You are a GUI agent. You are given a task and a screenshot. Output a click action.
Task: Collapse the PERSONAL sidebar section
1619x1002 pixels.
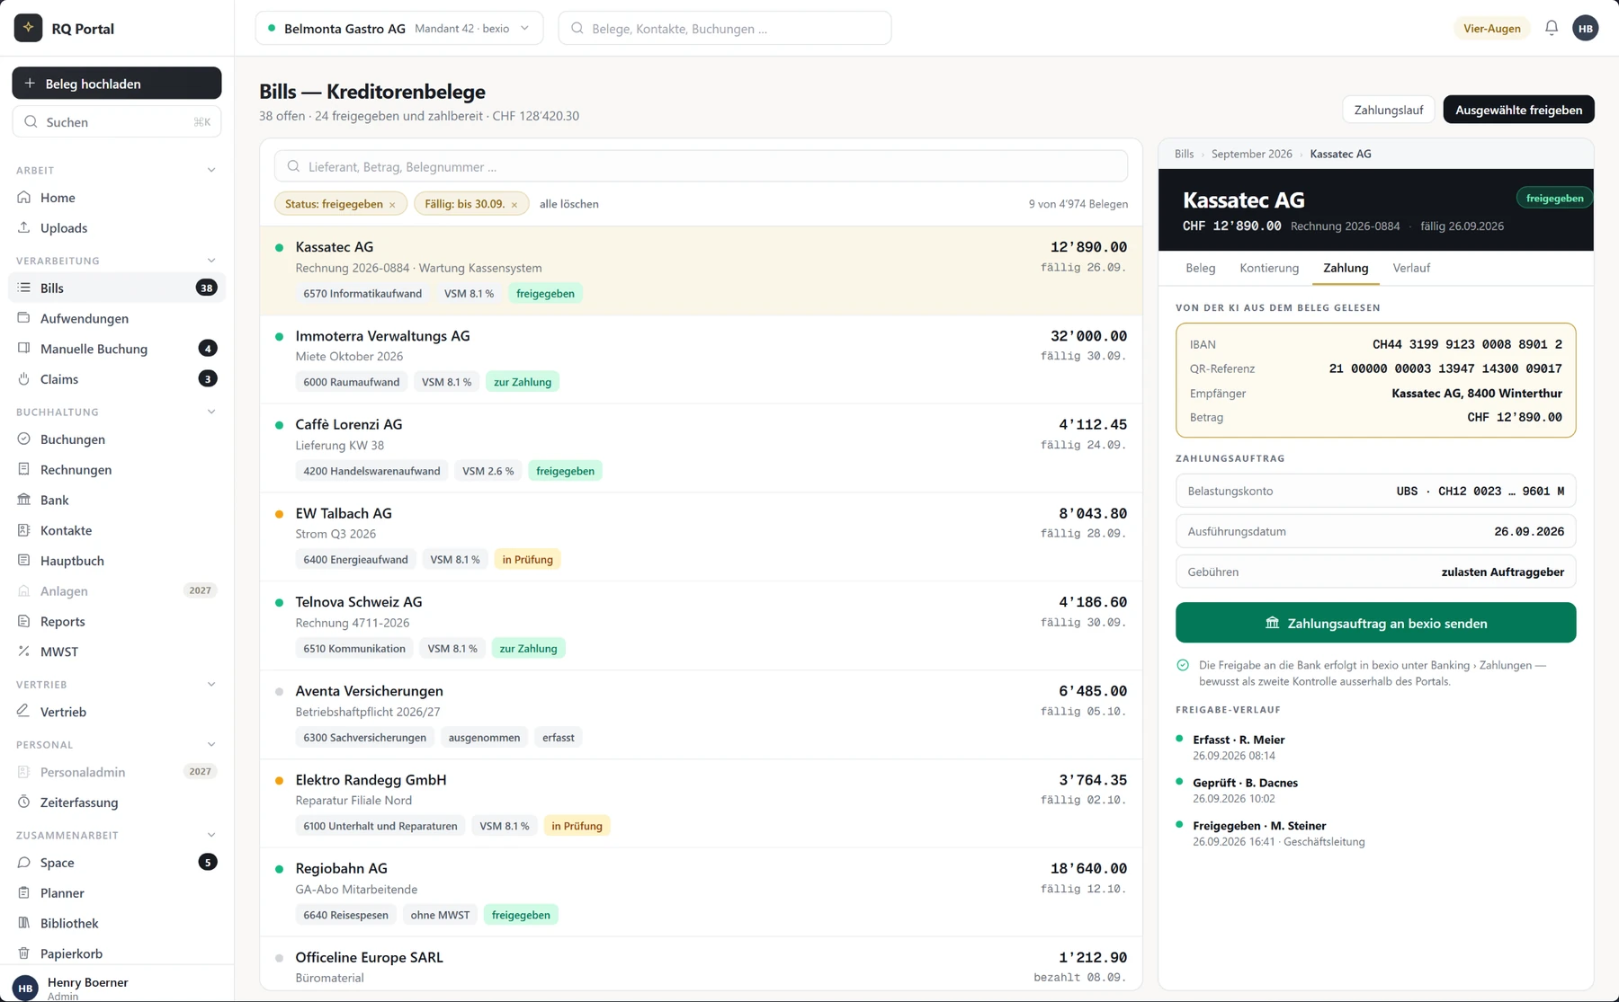pyautogui.click(x=211, y=744)
